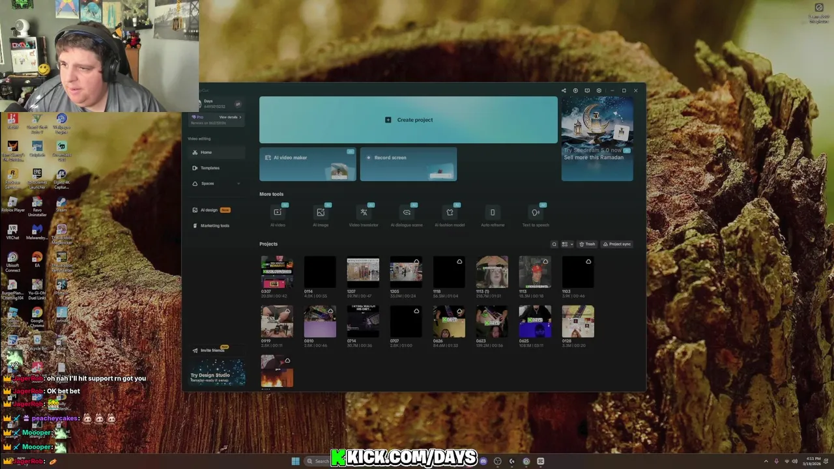Open Marketing tools in sidebar
Screen dimensions: 834x469
216,225
